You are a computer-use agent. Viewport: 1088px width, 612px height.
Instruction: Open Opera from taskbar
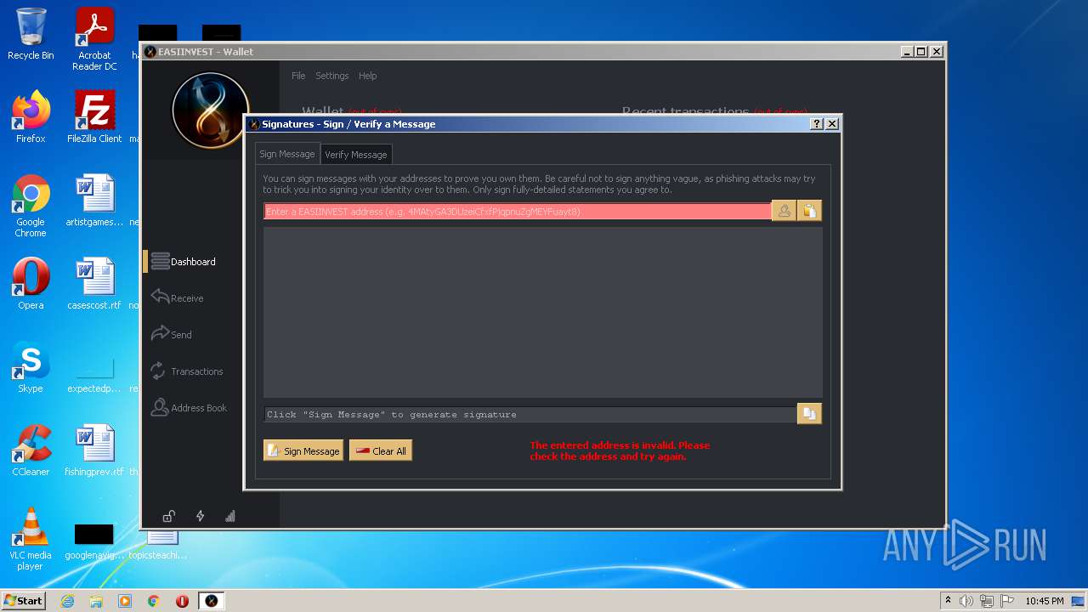pos(182,601)
